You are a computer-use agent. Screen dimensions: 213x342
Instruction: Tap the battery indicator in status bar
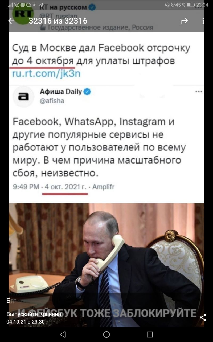(190, 5)
